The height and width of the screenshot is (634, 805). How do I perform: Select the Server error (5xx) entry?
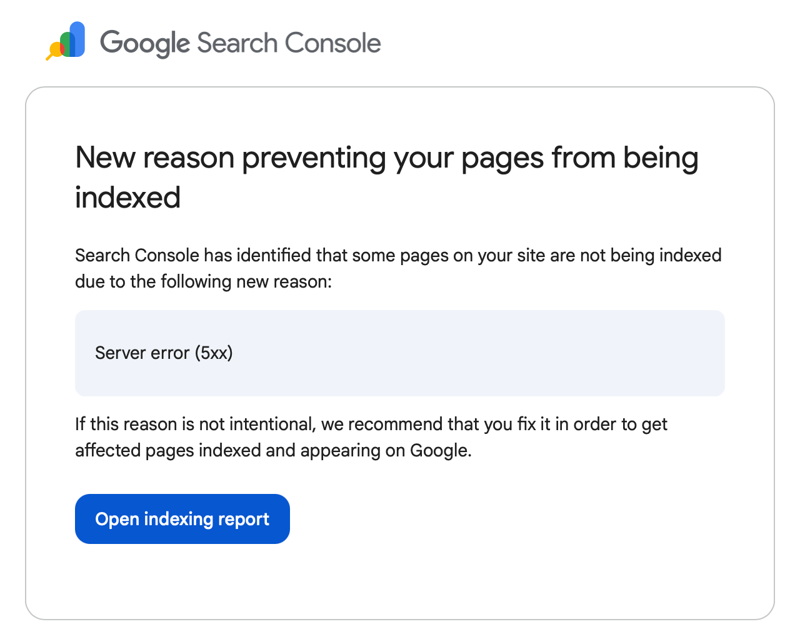[164, 353]
